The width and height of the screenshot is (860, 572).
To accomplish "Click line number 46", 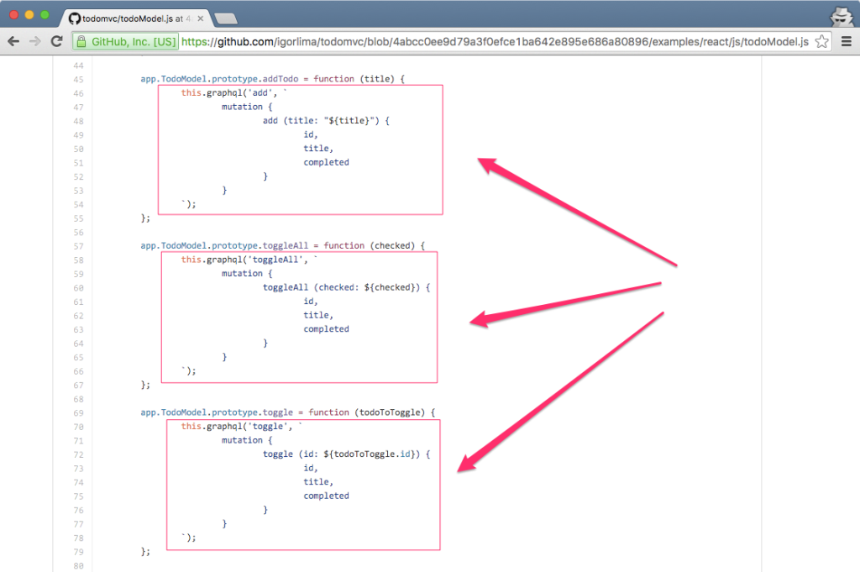I will click(78, 94).
